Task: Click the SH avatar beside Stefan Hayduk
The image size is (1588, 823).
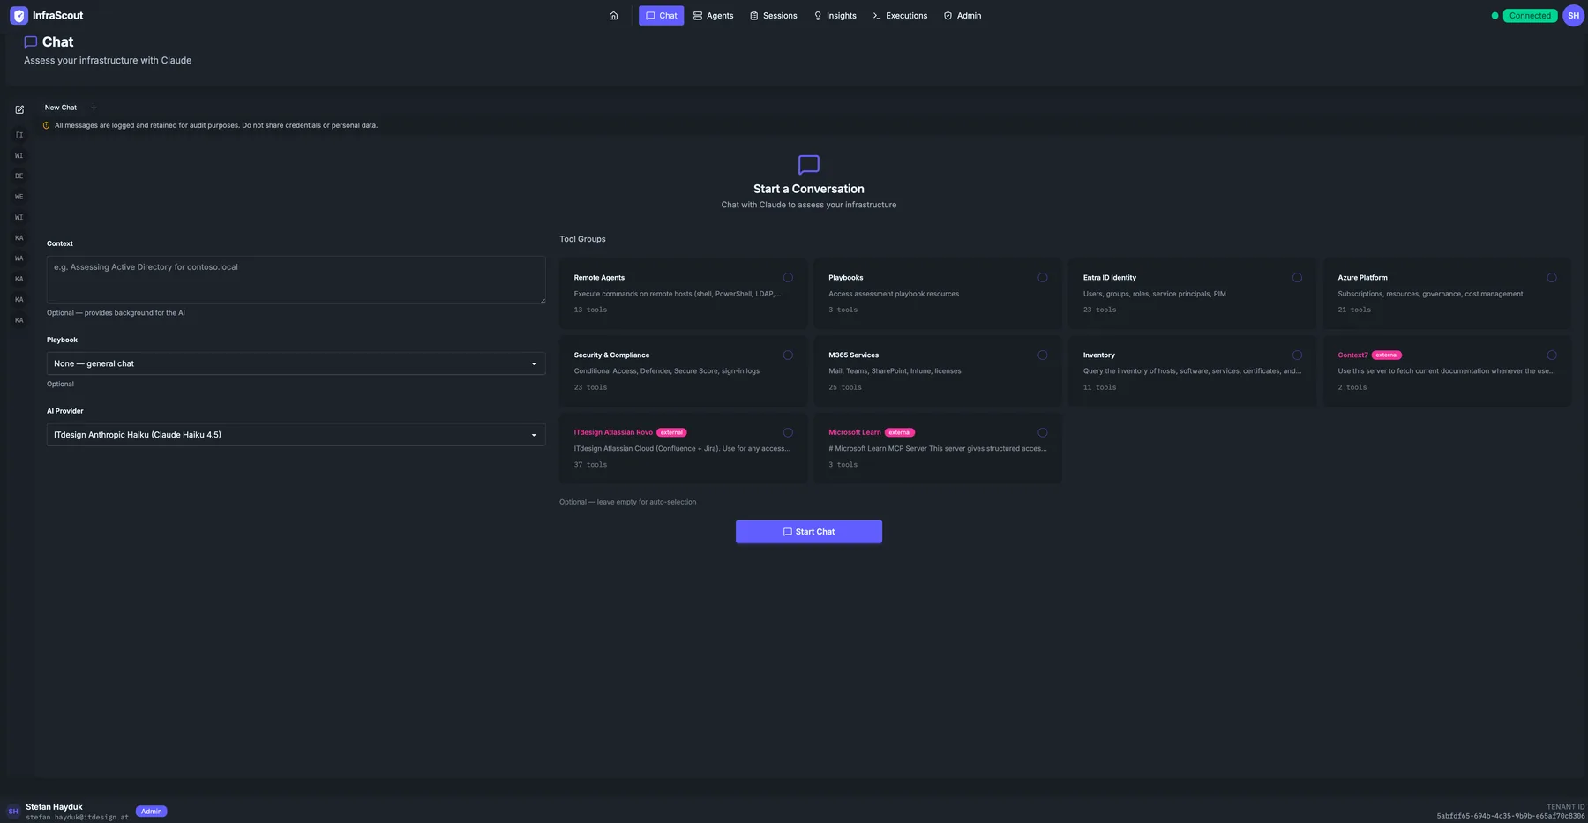Action: point(13,812)
